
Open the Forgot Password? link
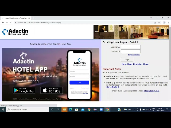click(x=134, y=55)
